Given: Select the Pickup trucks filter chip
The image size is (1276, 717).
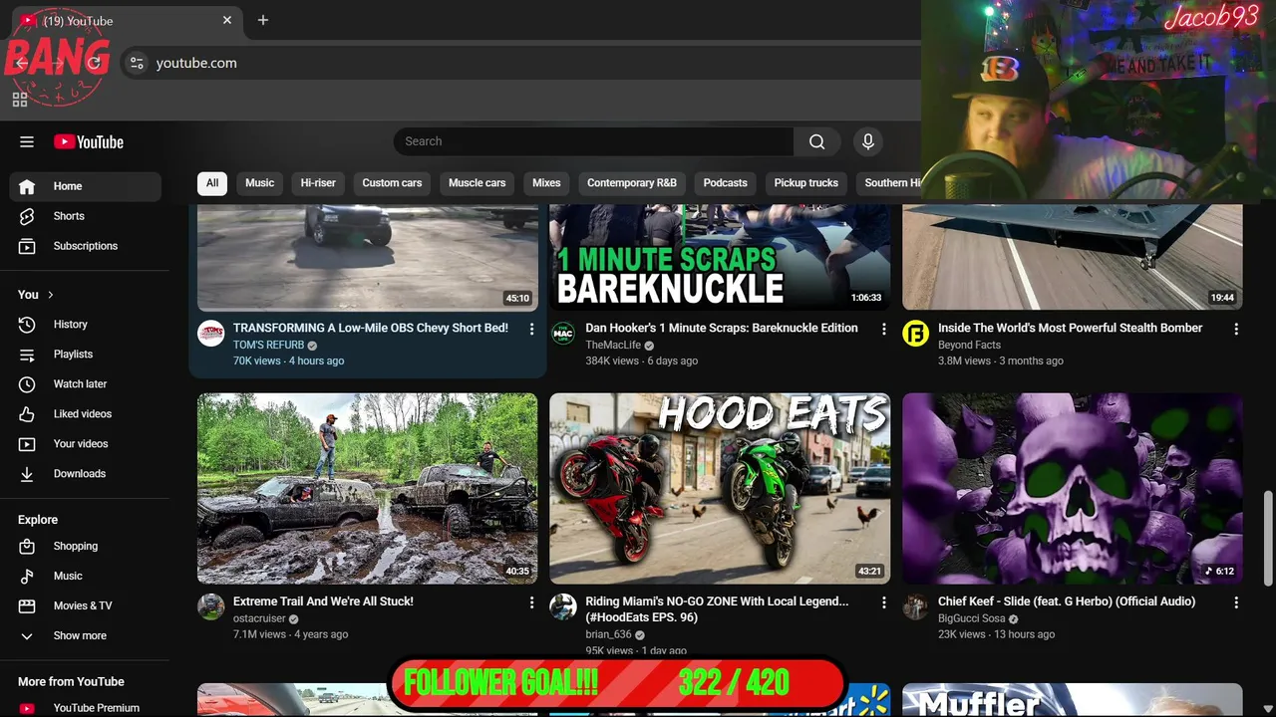Looking at the screenshot, I should (x=805, y=183).
